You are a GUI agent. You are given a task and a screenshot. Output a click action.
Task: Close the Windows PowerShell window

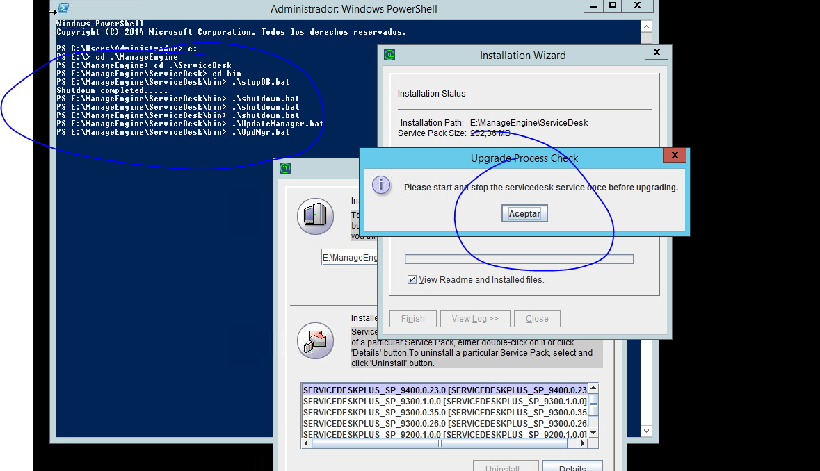638,6
